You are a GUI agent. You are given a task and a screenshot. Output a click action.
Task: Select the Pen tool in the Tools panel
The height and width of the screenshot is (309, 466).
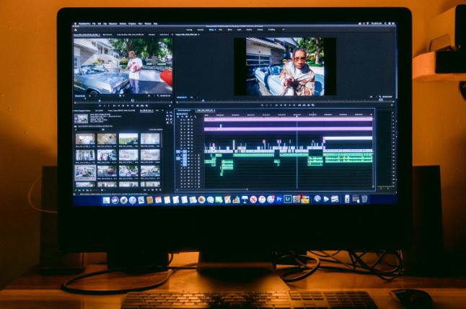pos(171,120)
